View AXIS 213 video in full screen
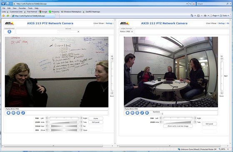Screen dimensions: 233x152 click(18, 113)
